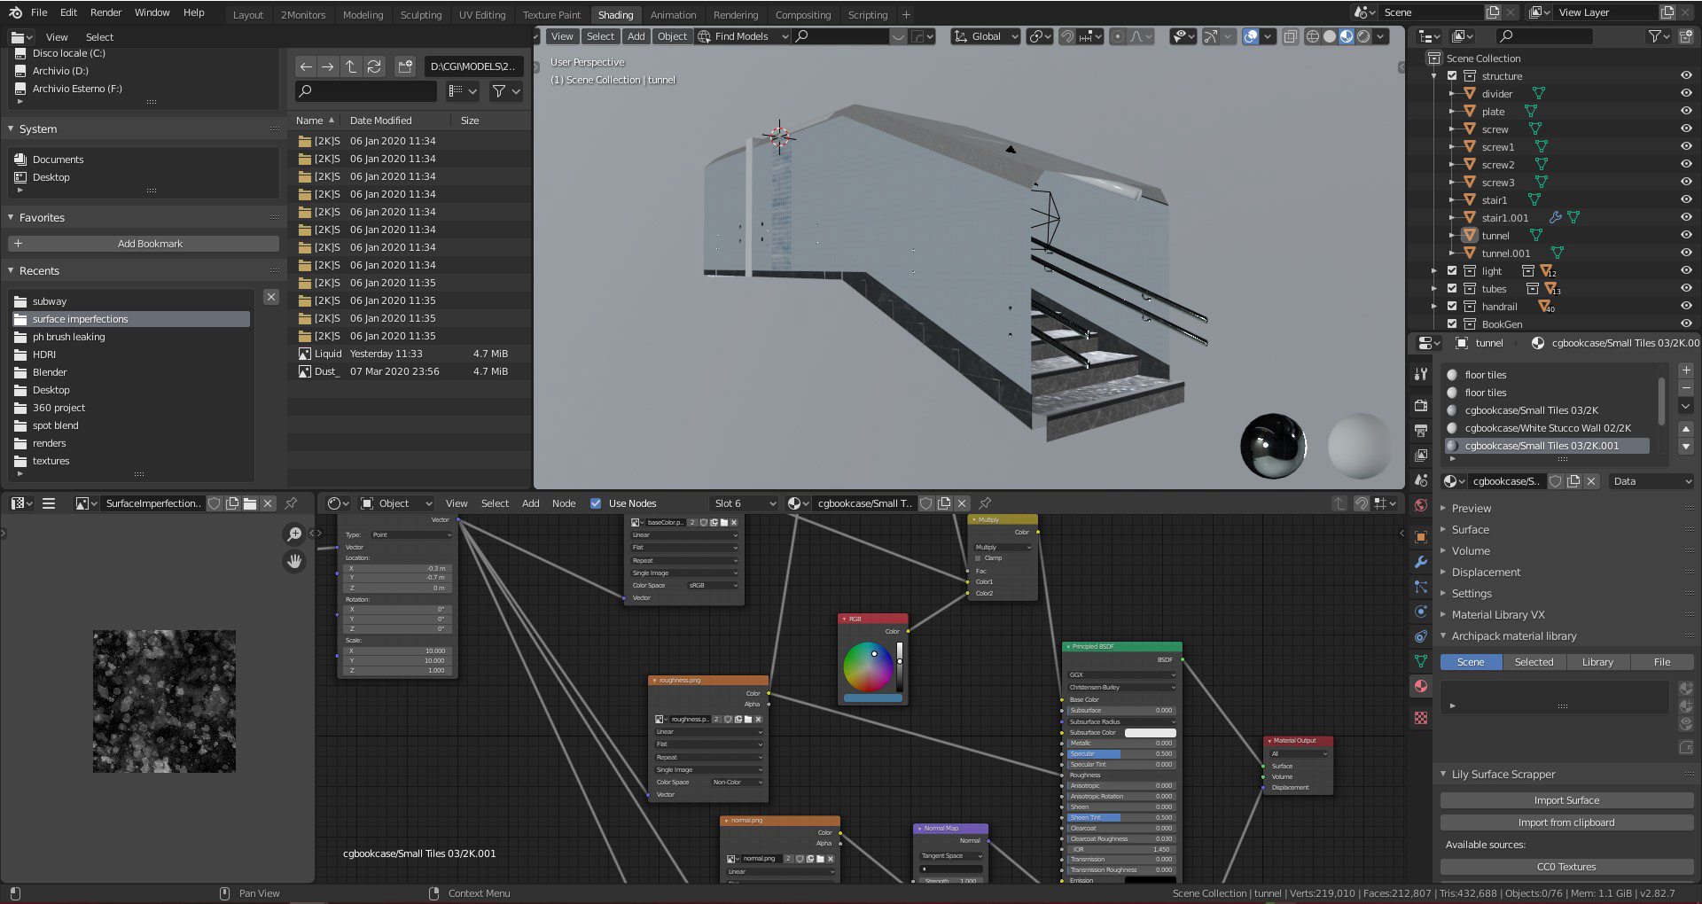Viewport: 1702px width, 904px height.
Task: Click the RGB node color wheel
Action: pos(868,666)
